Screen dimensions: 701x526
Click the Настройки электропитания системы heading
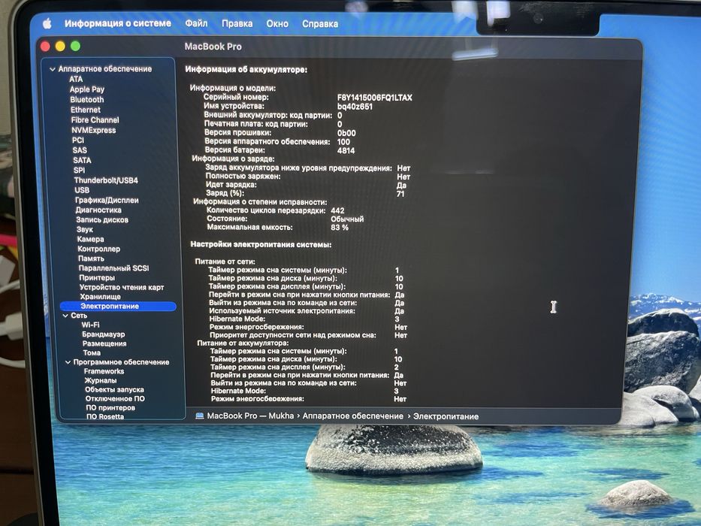[261, 245]
